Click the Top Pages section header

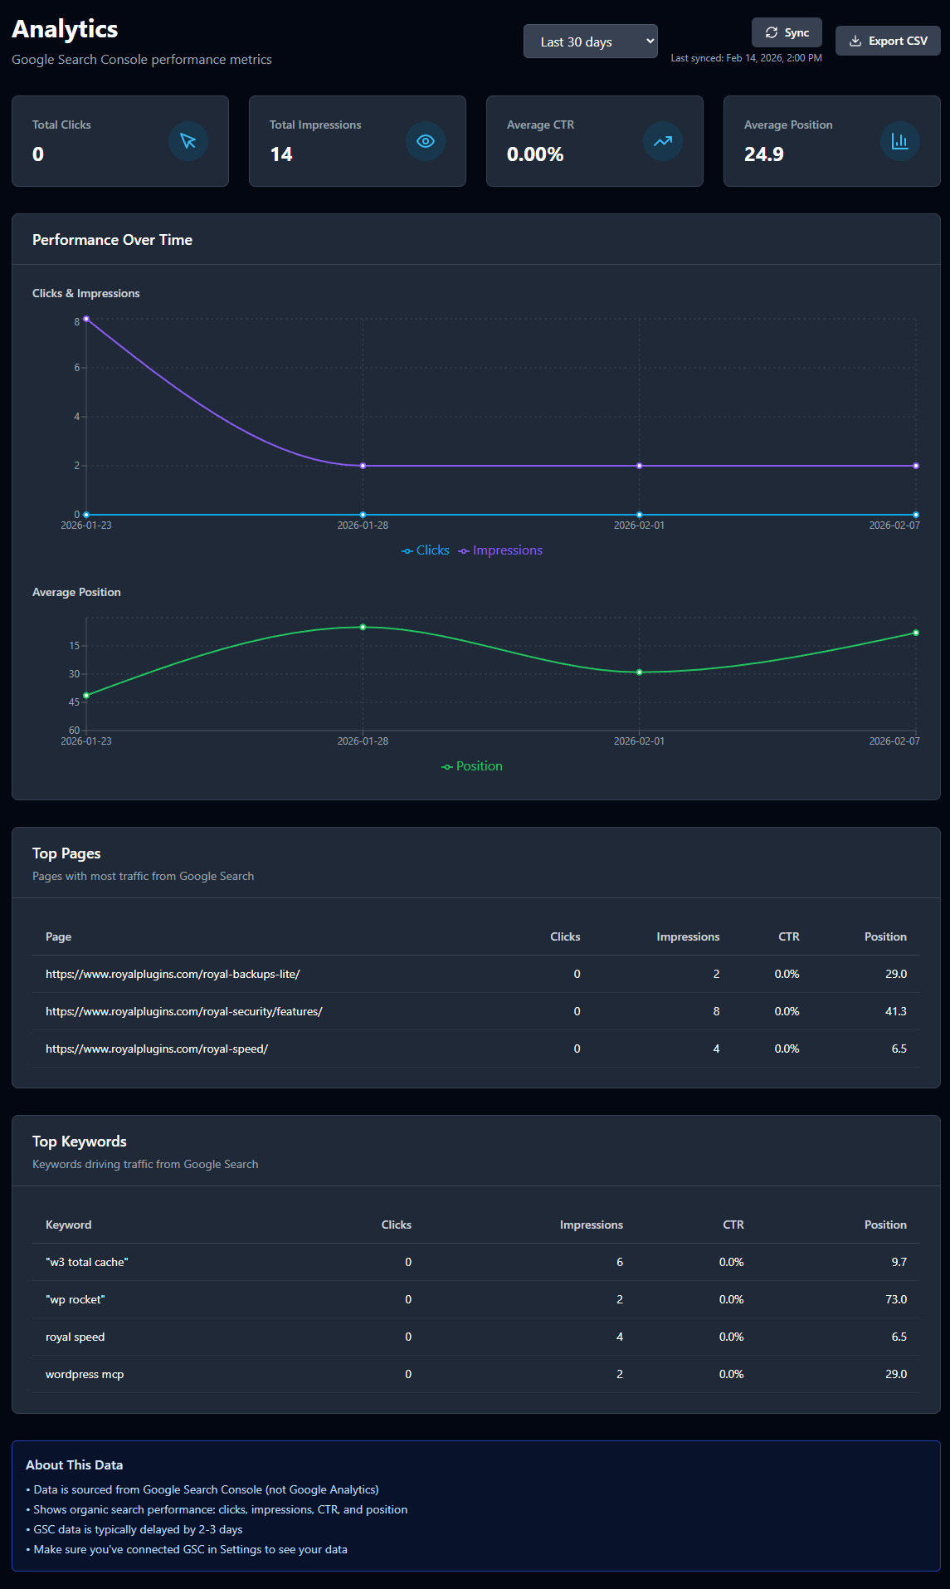point(66,853)
